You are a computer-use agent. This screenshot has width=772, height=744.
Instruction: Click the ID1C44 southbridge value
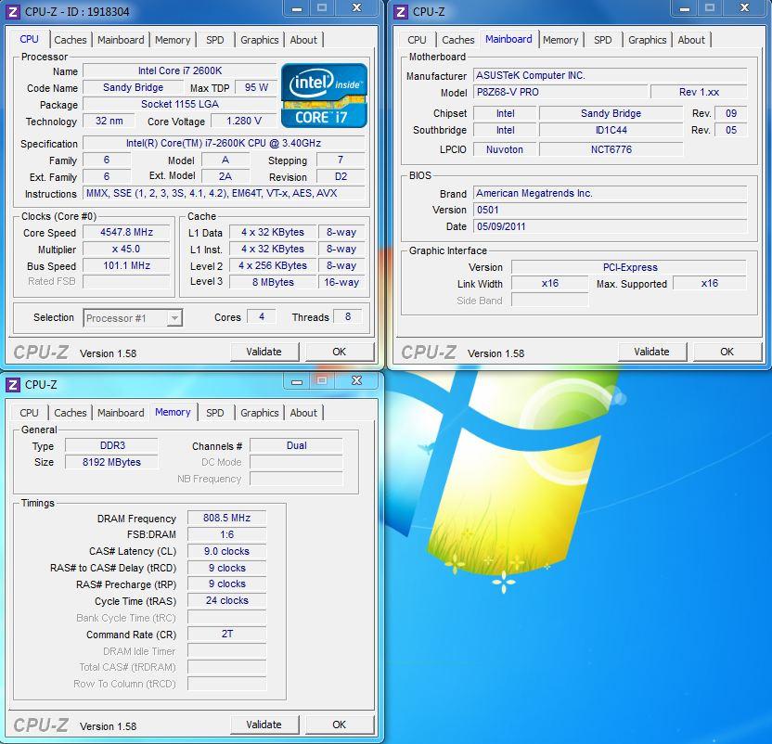click(611, 130)
